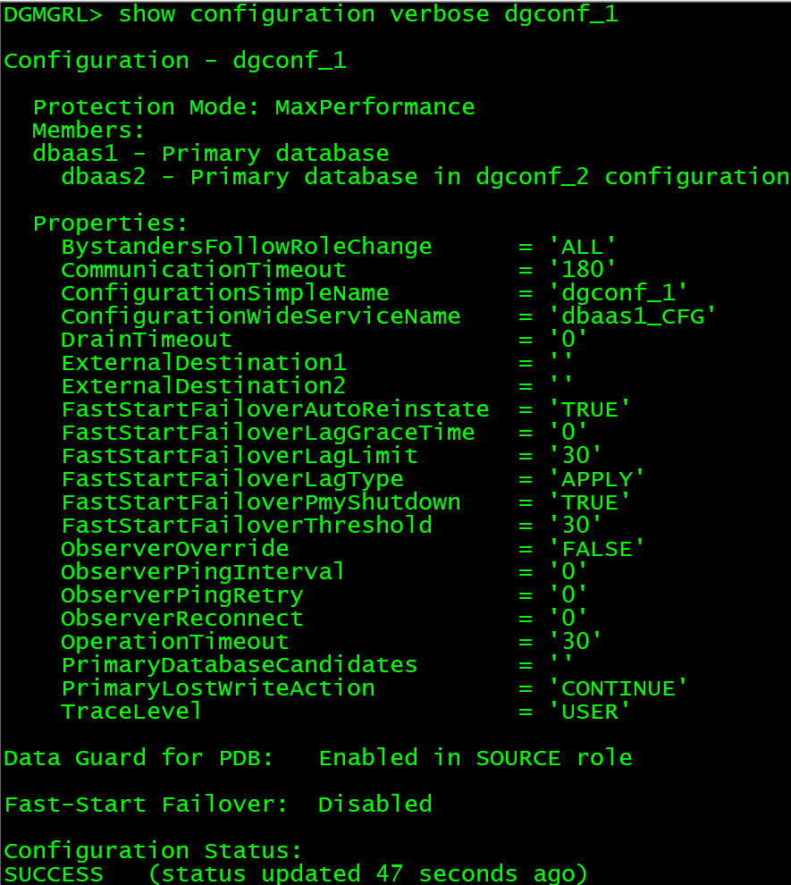Screen dimensions: 791x885
Task: Click the 'Properties:' heading
Action: (111, 223)
